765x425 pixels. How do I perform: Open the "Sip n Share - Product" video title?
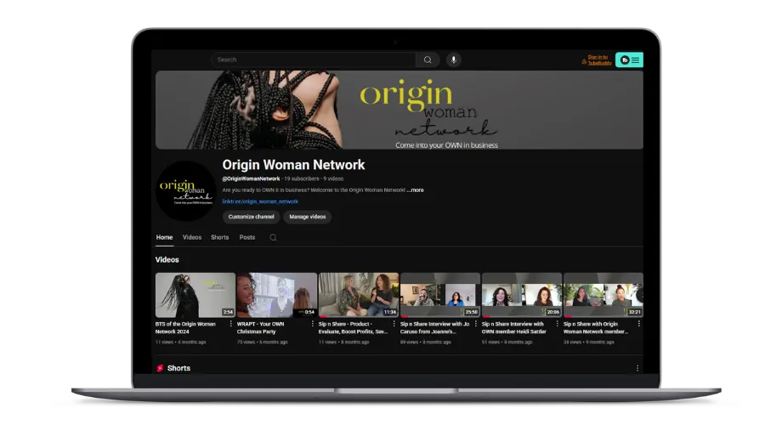(353, 328)
